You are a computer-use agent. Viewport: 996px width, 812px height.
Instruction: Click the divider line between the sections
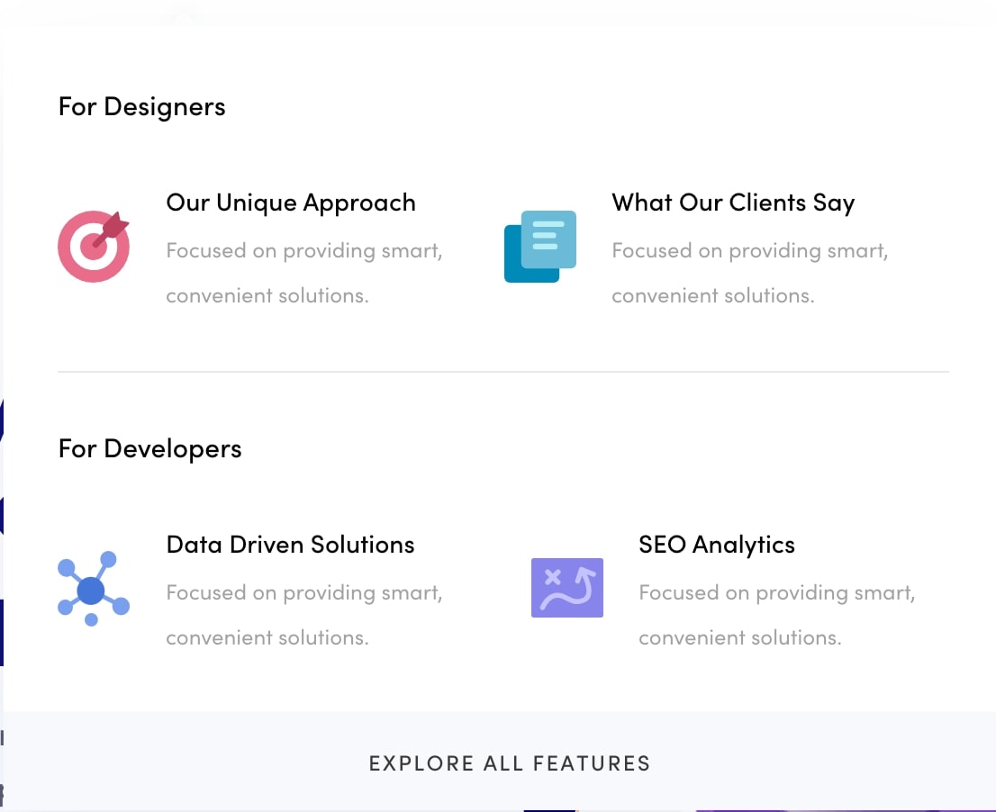tap(503, 371)
